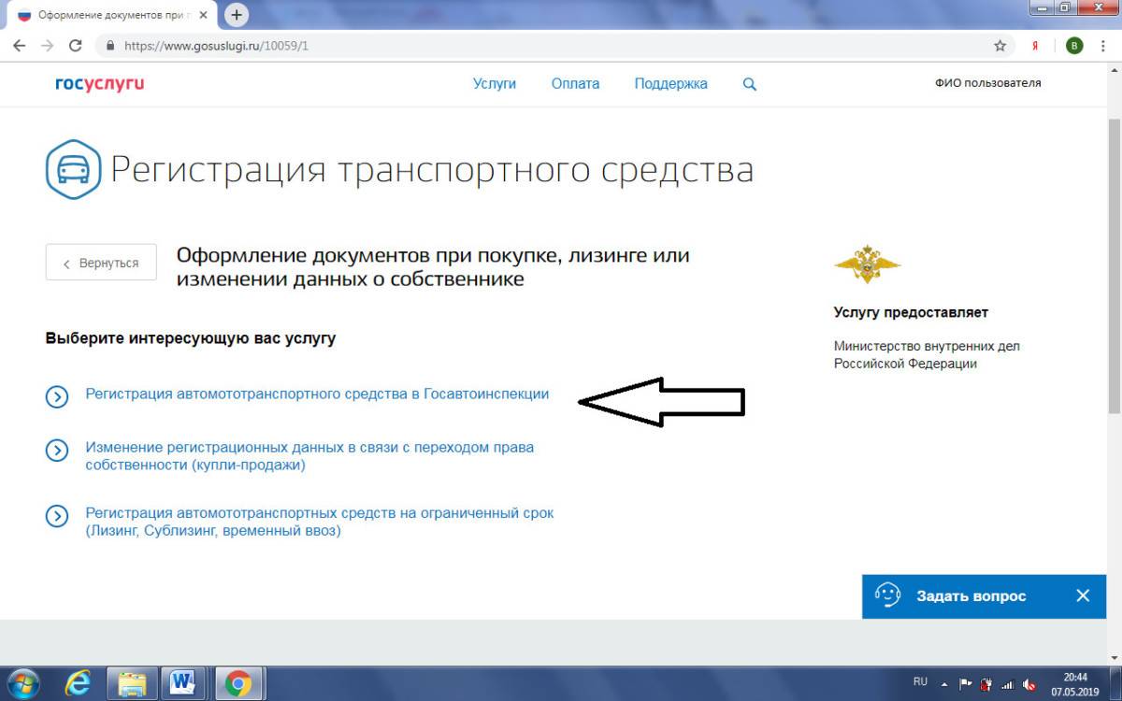Click the Gosuslugi logo
The height and width of the screenshot is (701, 1122).
pyautogui.click(x=99, y=84)
